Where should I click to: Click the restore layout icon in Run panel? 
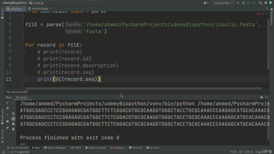coord(7,121)
